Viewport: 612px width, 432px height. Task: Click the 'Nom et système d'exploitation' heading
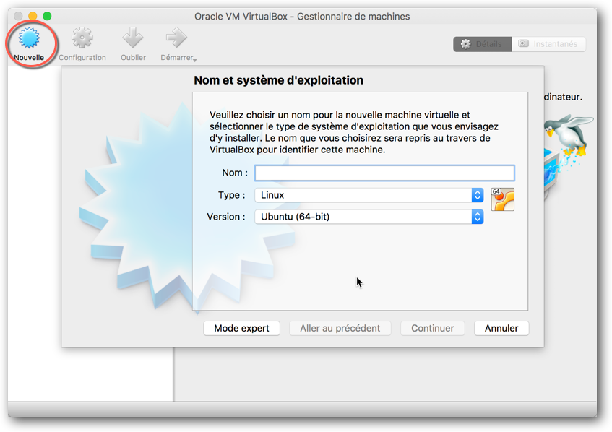[x=279, y=80]
